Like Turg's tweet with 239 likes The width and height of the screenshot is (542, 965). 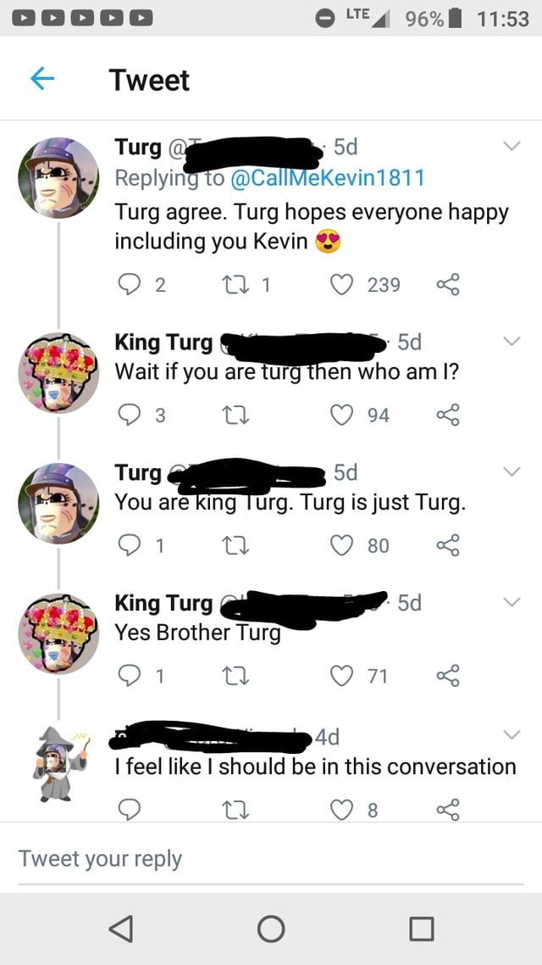point(341,285)
